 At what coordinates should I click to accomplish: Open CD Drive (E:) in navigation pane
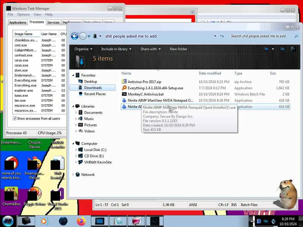coord(94,156)
